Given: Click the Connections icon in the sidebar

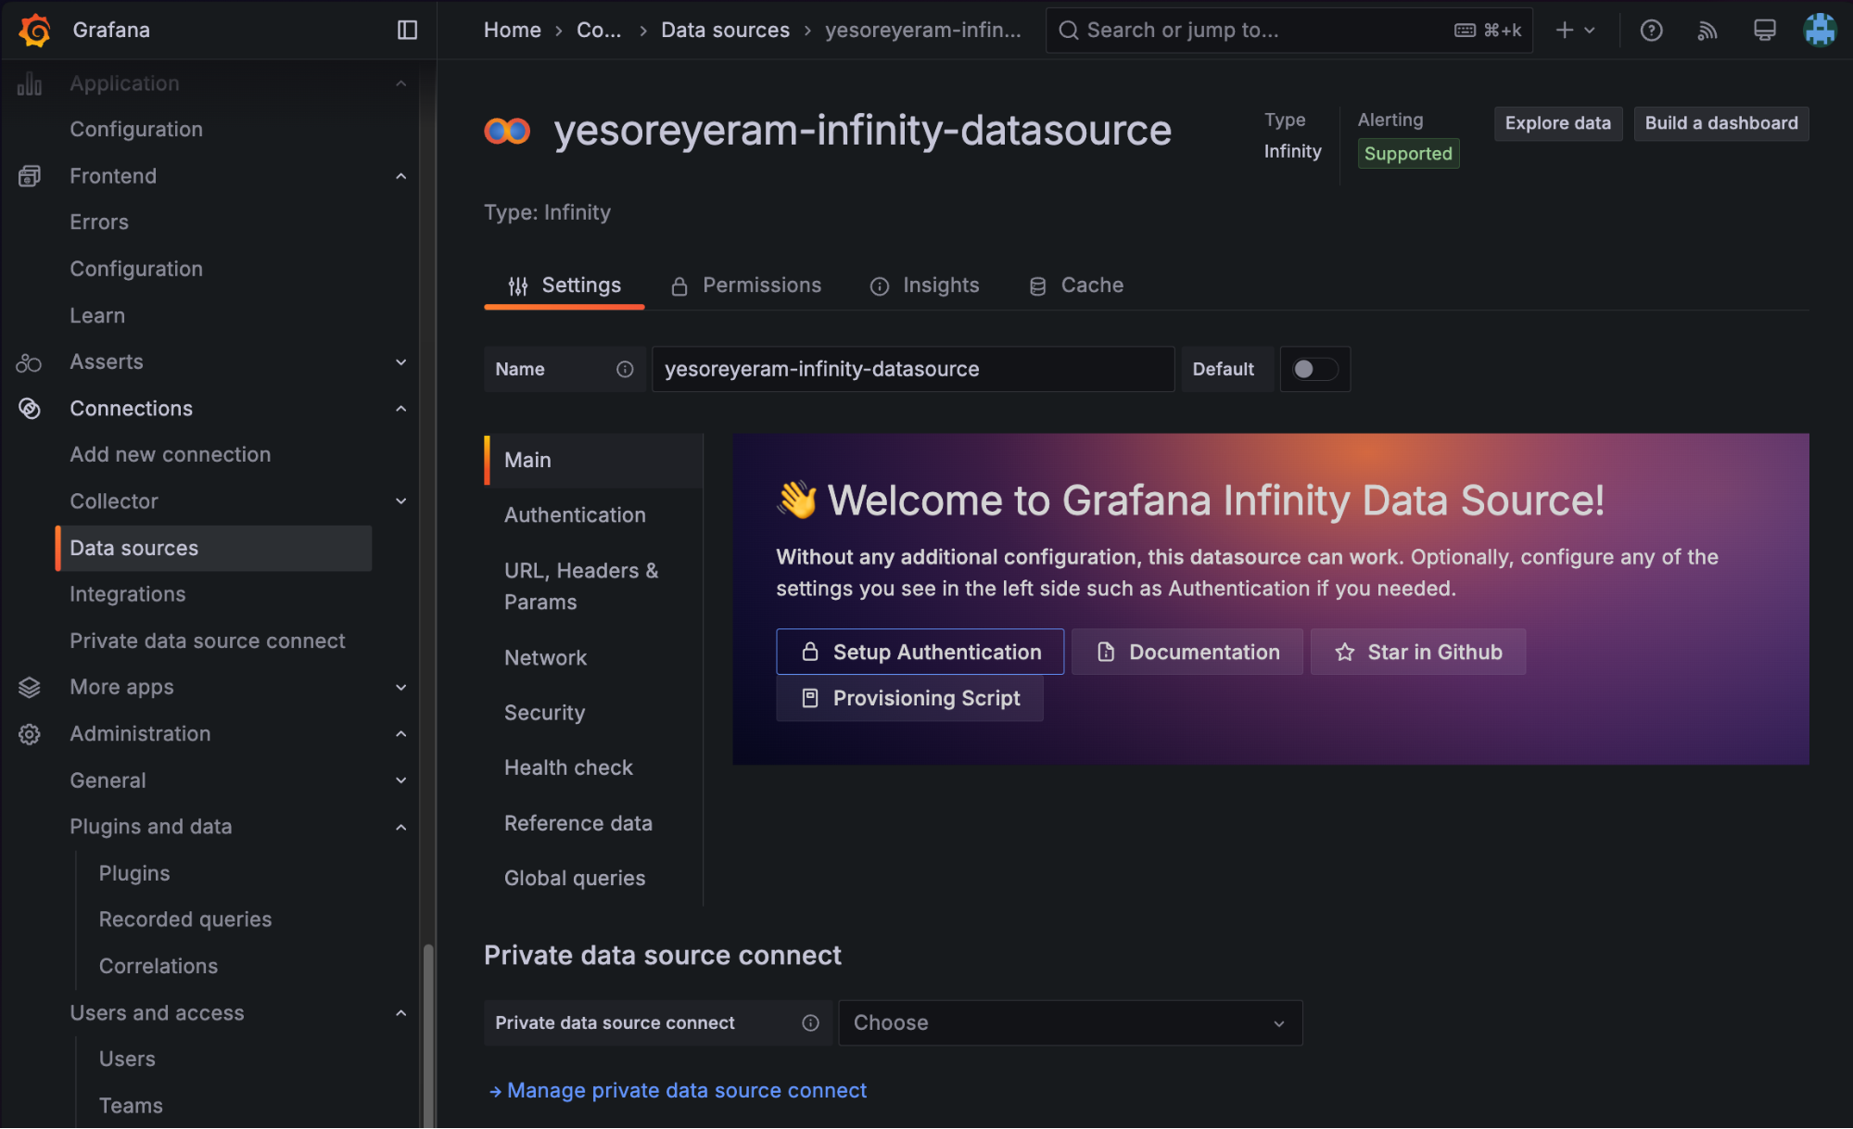Looking at the screenshot, I should click(29, 408).
